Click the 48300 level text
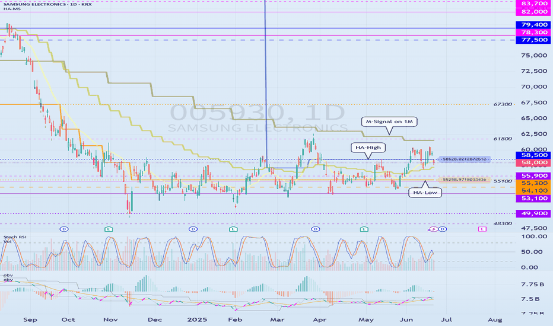Image resolution: width=553 pixels, height=326 pixels. coord(503,223)
